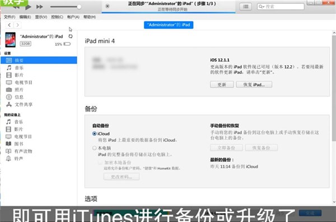This screenshot has height=222, width=336.
Task: Open the 控制(C) menu
Action: 57,17
